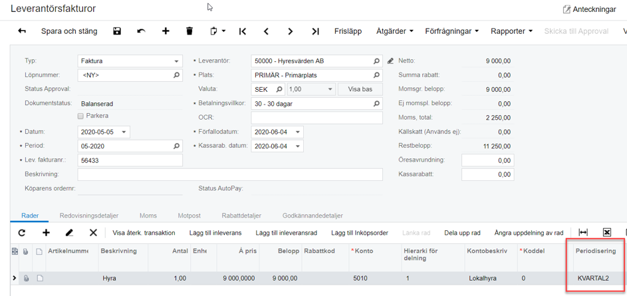Refresh the rows grid

(x=22, y=233)
